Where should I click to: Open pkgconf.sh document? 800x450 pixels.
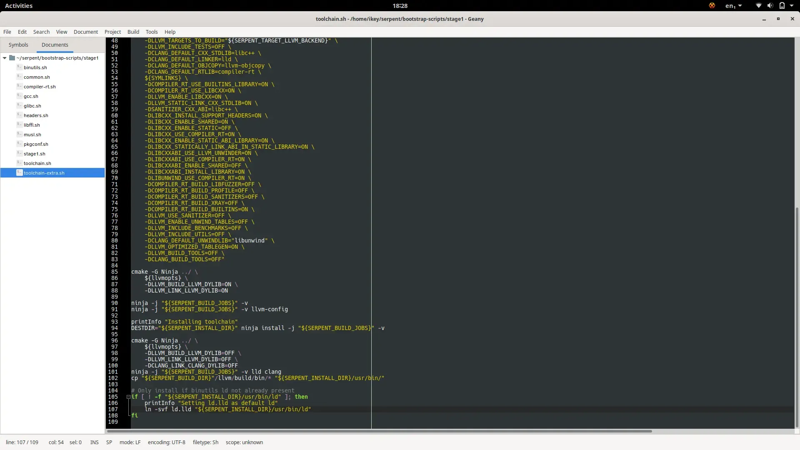(x=36, y=144)
